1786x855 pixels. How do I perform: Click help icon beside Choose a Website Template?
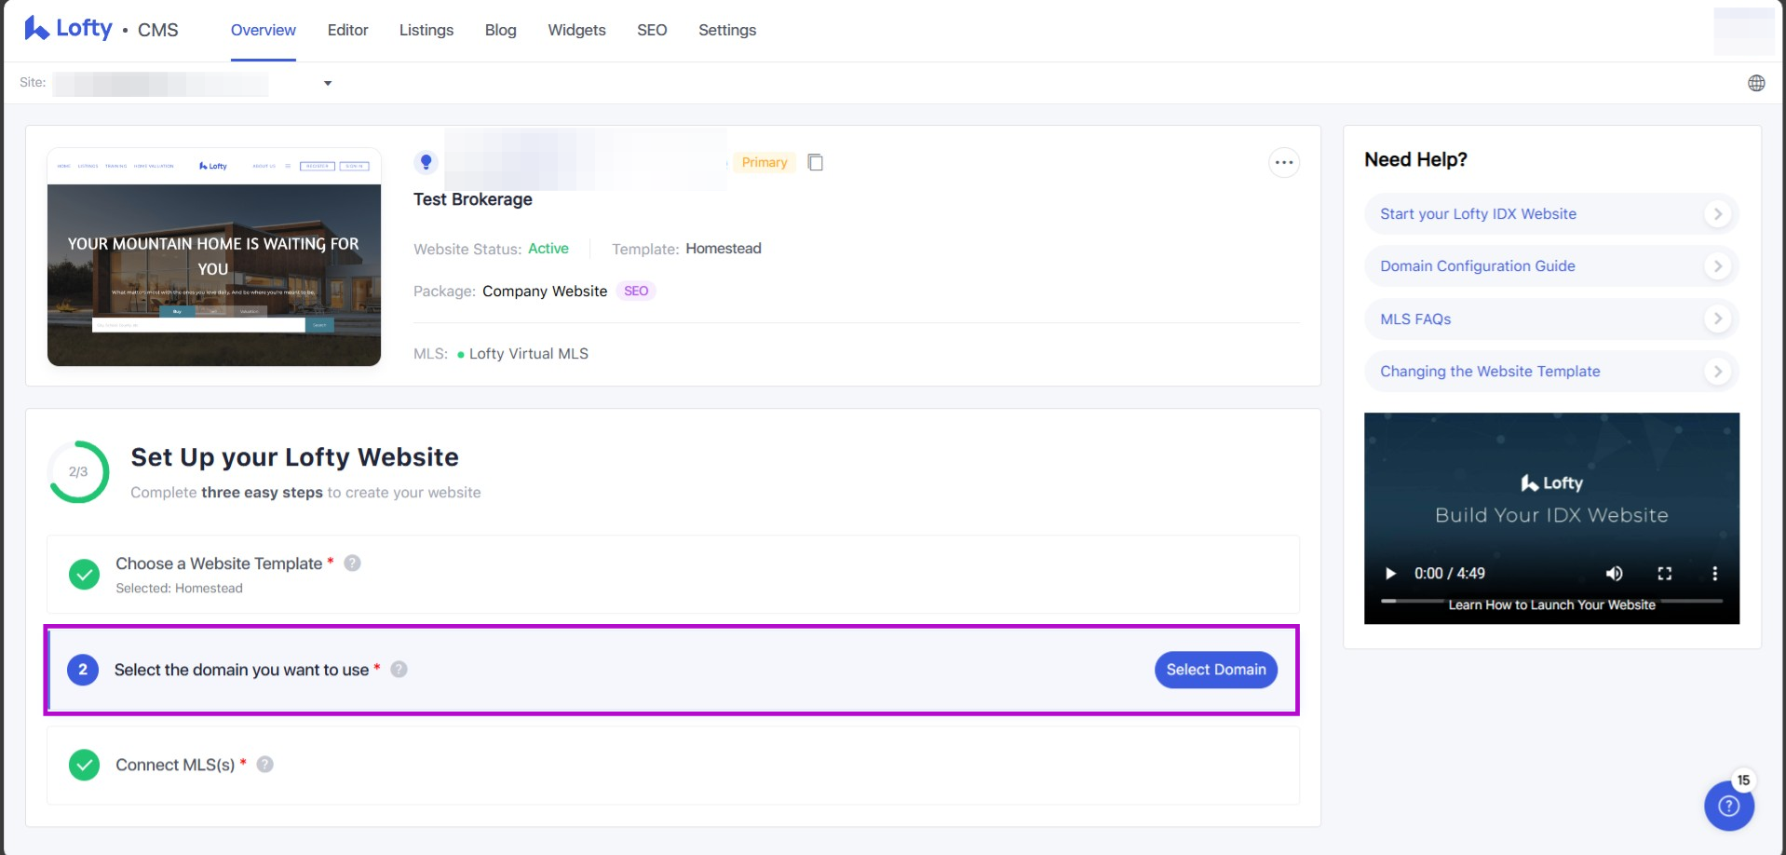(352, 563)
